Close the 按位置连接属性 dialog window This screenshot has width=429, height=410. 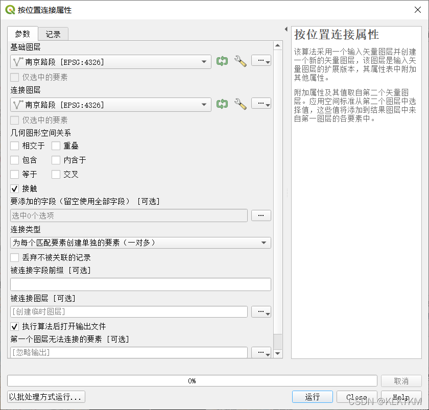418,10
